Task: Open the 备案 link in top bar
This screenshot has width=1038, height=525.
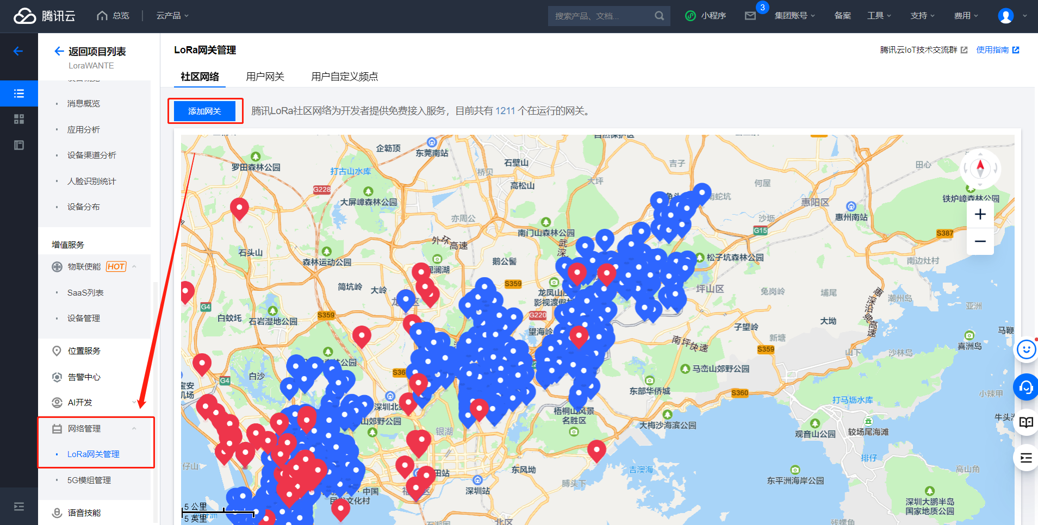Action: tap(842, 16)
